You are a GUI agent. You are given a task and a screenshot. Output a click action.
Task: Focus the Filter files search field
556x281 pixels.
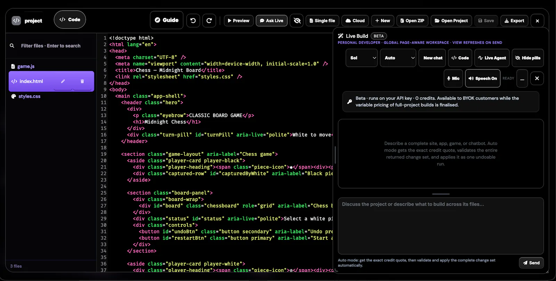(51, 46)
